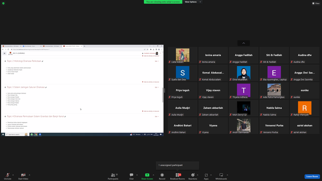The image size is (322, 181).
Task: Select Dina Muallifah's photo tile
Action: pyautogui.click(x=244, y=72)
